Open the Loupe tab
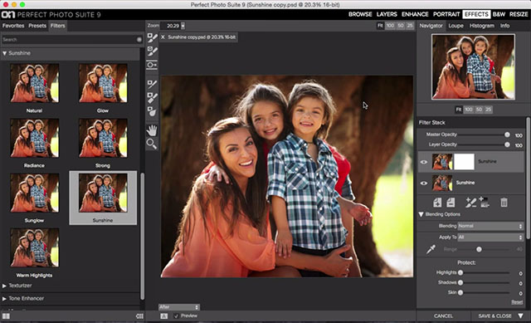The width and height of the screenshot is (531, 323). (455, 26)
